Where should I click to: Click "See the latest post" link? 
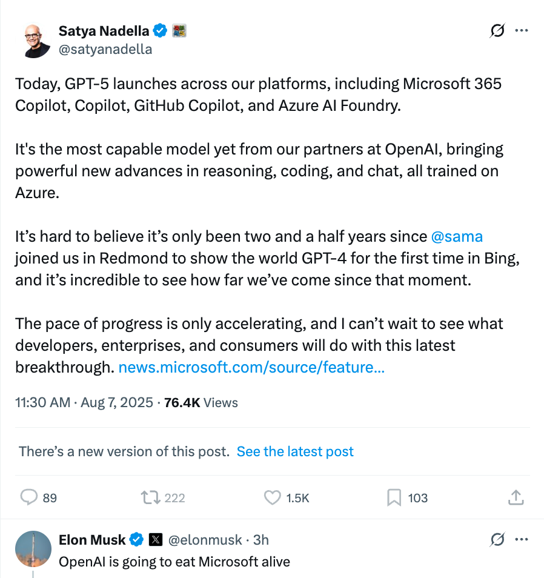point(295,451)
